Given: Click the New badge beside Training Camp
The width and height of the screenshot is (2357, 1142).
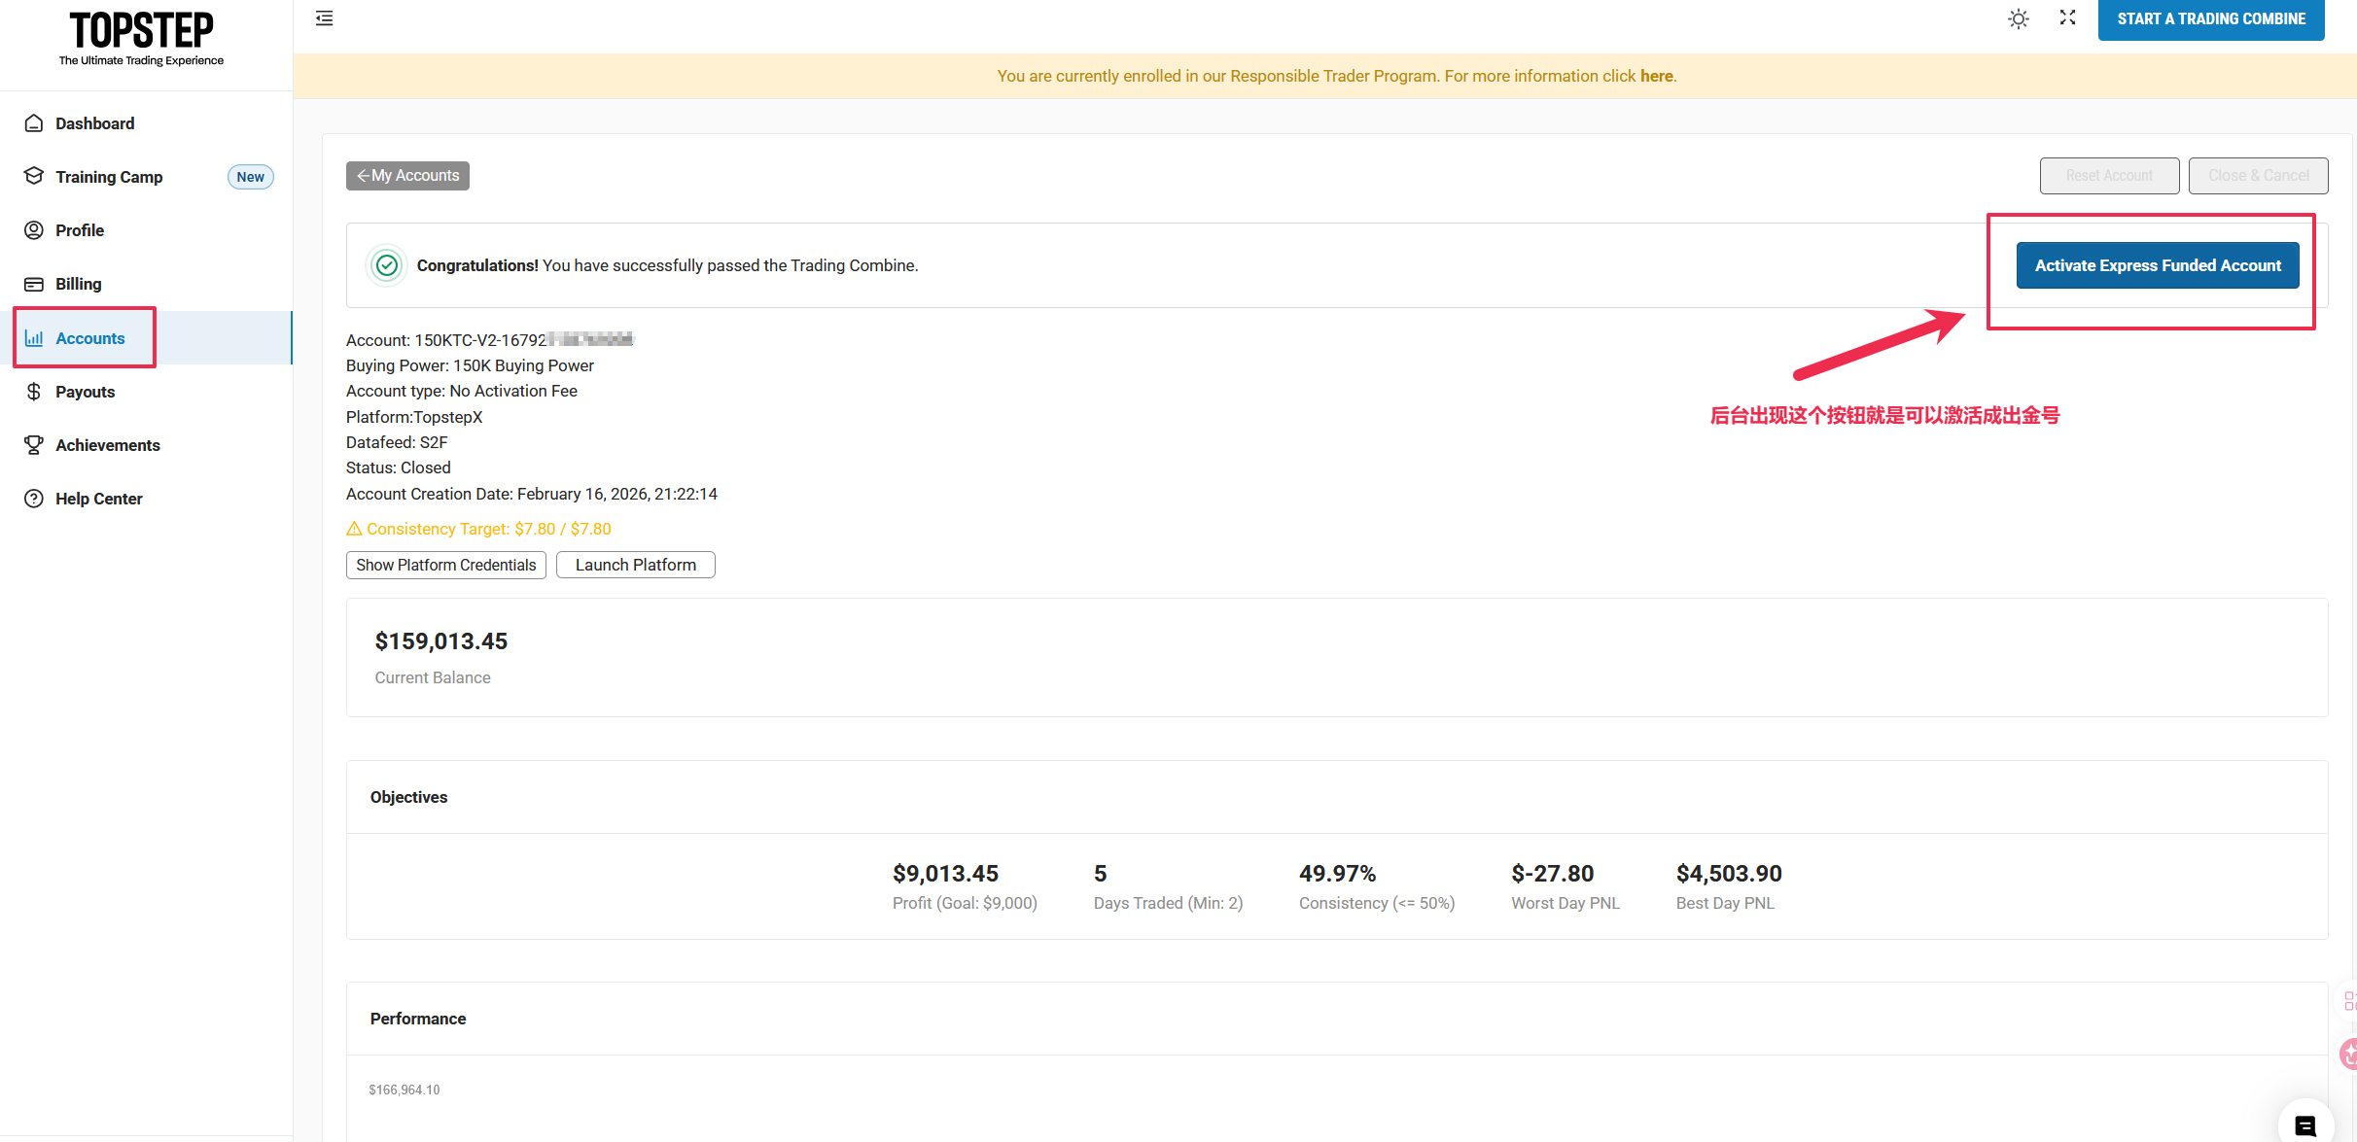Looking at the screenshot, I should click(x=250, y=177).
